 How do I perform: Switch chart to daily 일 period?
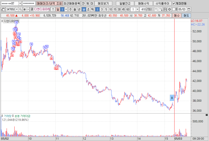[58, 9]
